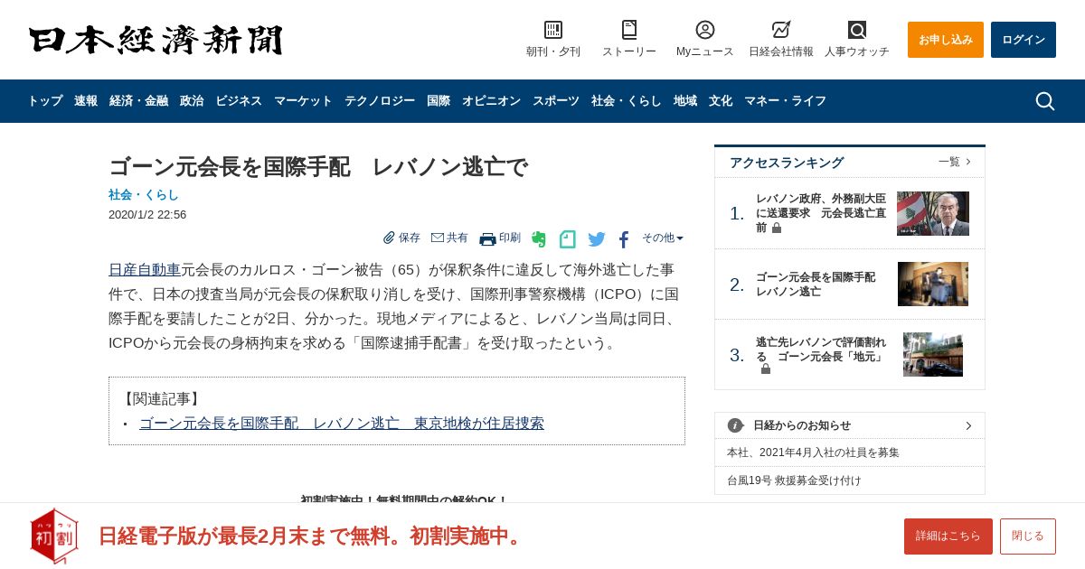Click the 印刷 printer icon
Screen dimensions: 1085x569
pyautogui.click(x=487, y=238)
